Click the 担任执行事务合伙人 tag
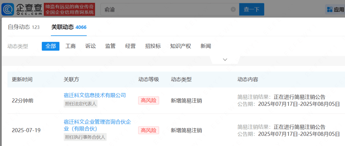Viewport: 345px width, 146px height. tap(85, 137)
